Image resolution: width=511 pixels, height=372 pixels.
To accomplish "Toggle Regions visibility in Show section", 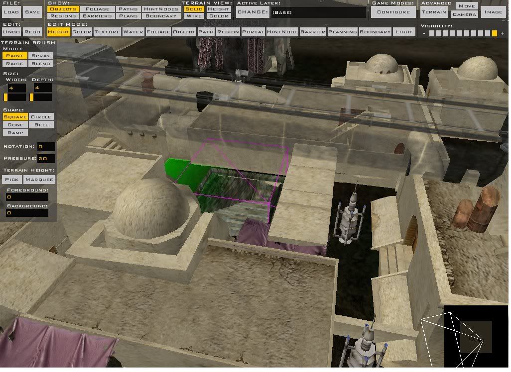I will pyautogui.click(x=63, y=16).
